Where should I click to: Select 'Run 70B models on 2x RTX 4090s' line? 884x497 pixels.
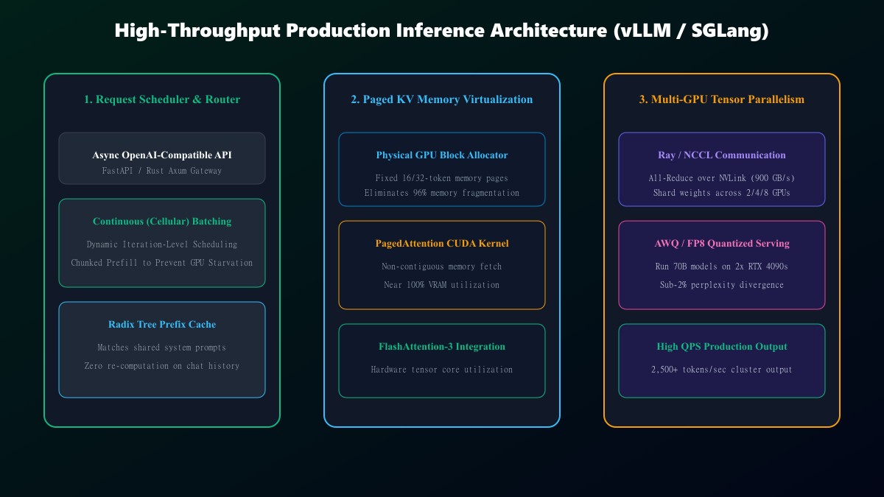[722, 267]
